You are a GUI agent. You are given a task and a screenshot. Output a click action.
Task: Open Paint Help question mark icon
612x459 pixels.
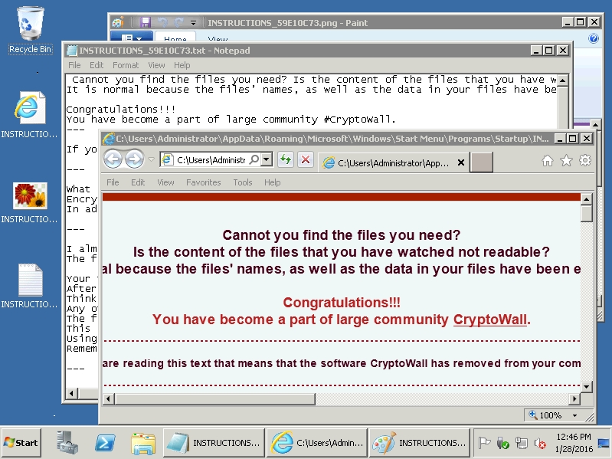pyautogui.click(x=593, y=38)
